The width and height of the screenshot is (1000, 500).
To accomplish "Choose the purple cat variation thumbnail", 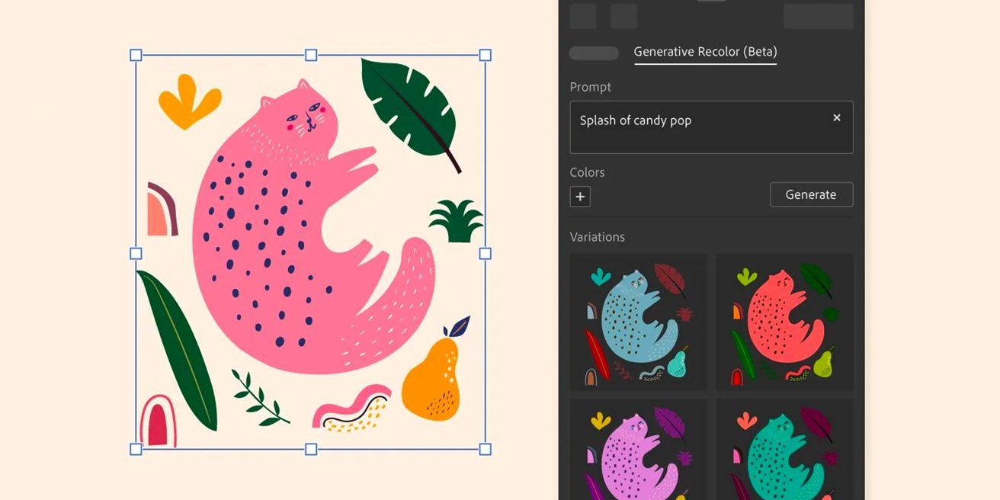I will pos(639,450).
